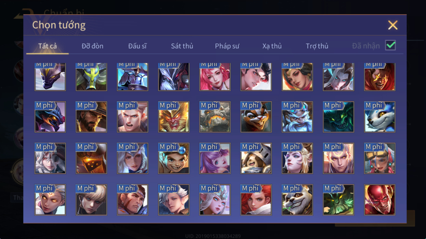Pick the cowboy hat bearded hero
426x239 pixels.
click(91, 117)
